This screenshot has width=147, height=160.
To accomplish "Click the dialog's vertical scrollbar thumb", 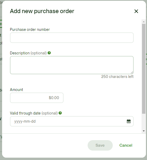I will coord(144,69).
